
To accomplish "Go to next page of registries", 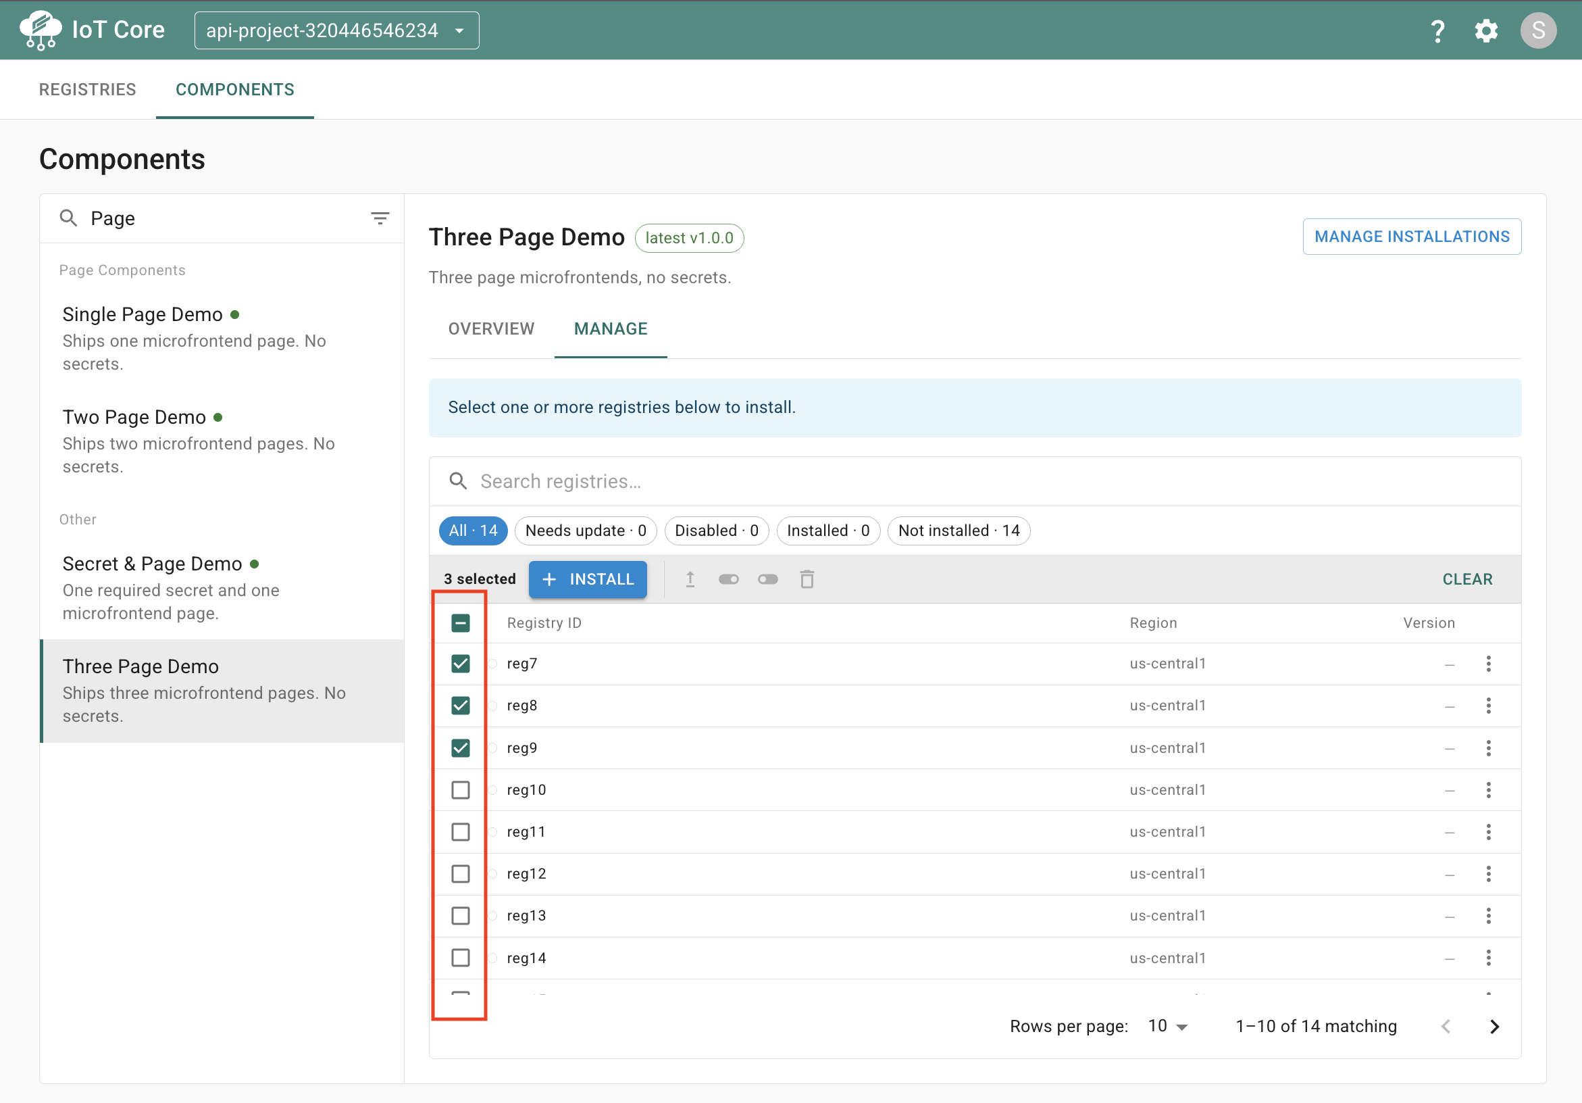I will (1494, 1027).
